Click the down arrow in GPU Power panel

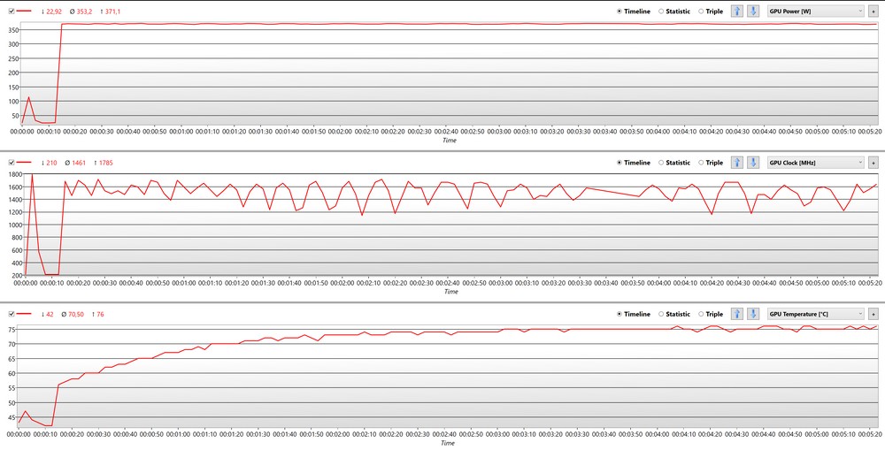(x=753, y=11)
